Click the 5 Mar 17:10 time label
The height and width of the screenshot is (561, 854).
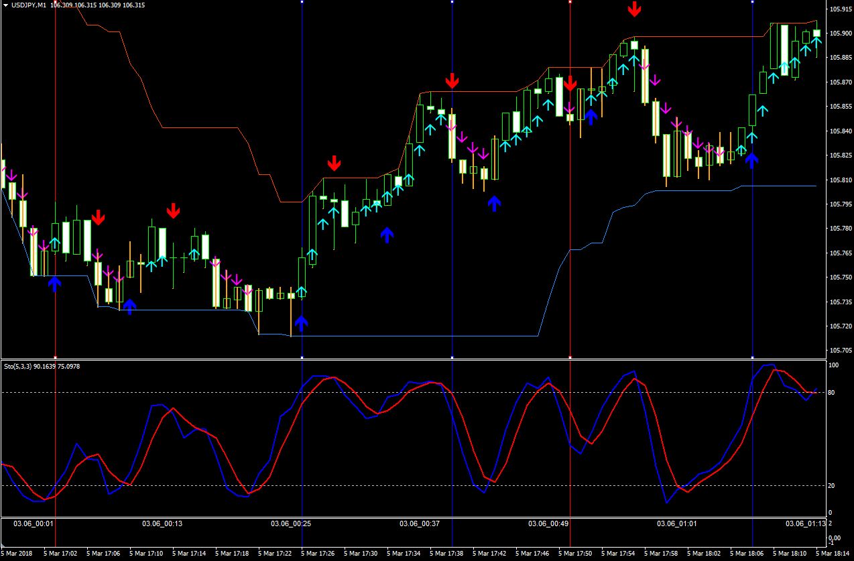[146, 554]
